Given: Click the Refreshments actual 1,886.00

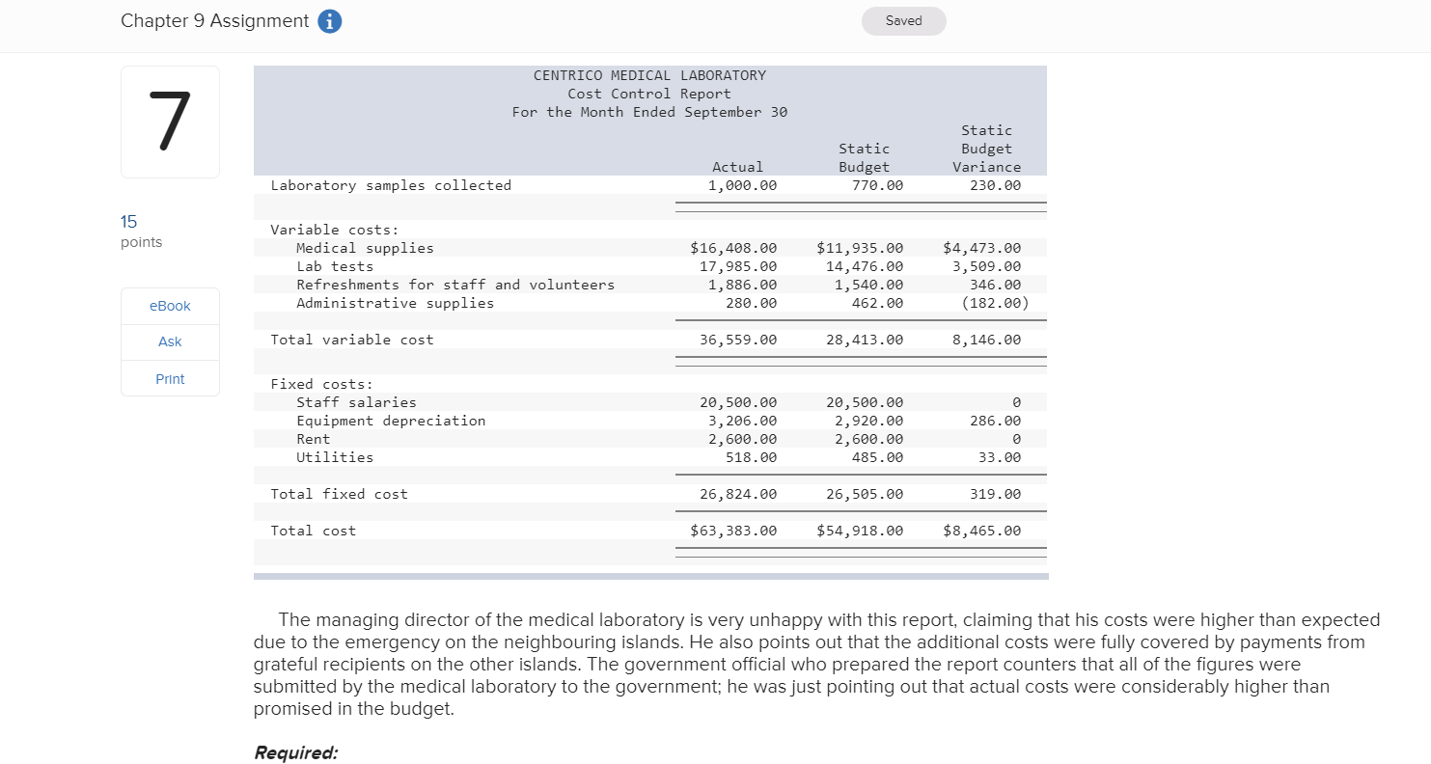Looking at the screenshot, I should click(742, 285).
